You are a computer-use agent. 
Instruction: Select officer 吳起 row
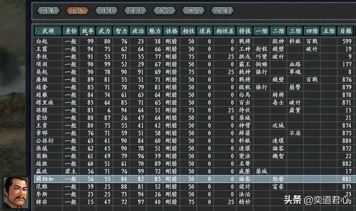194,72
